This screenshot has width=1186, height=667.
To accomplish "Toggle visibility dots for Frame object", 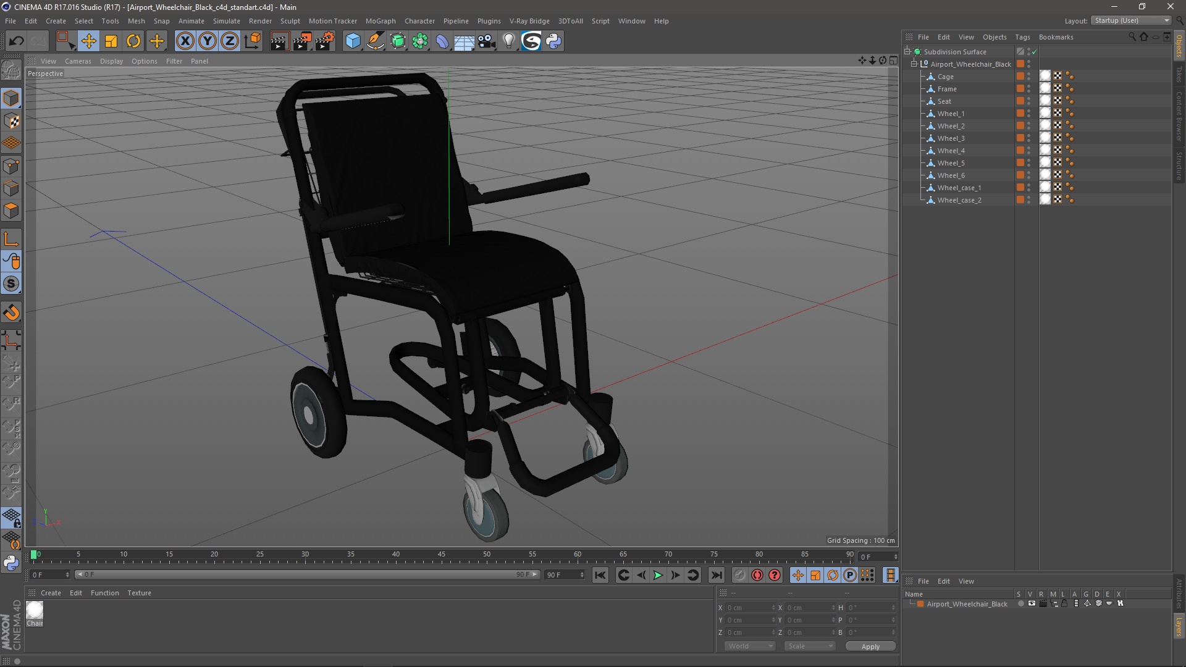I will (x=1029, y=89).
